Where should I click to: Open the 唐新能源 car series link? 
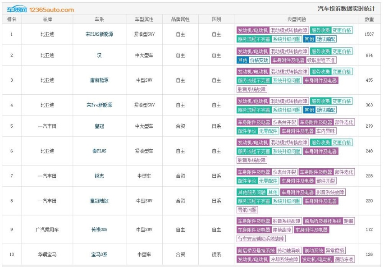click(99, 80)
